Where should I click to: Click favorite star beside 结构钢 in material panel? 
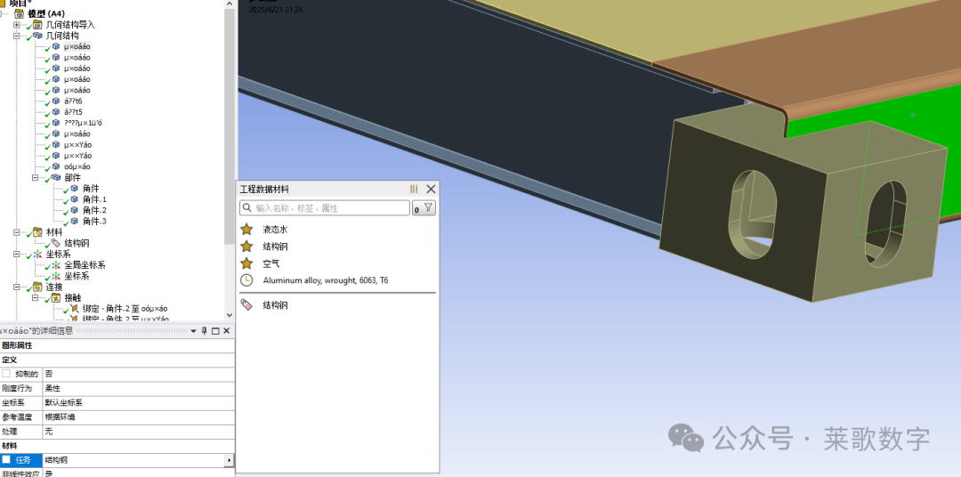pyautogui.click(x=246, y=247)
